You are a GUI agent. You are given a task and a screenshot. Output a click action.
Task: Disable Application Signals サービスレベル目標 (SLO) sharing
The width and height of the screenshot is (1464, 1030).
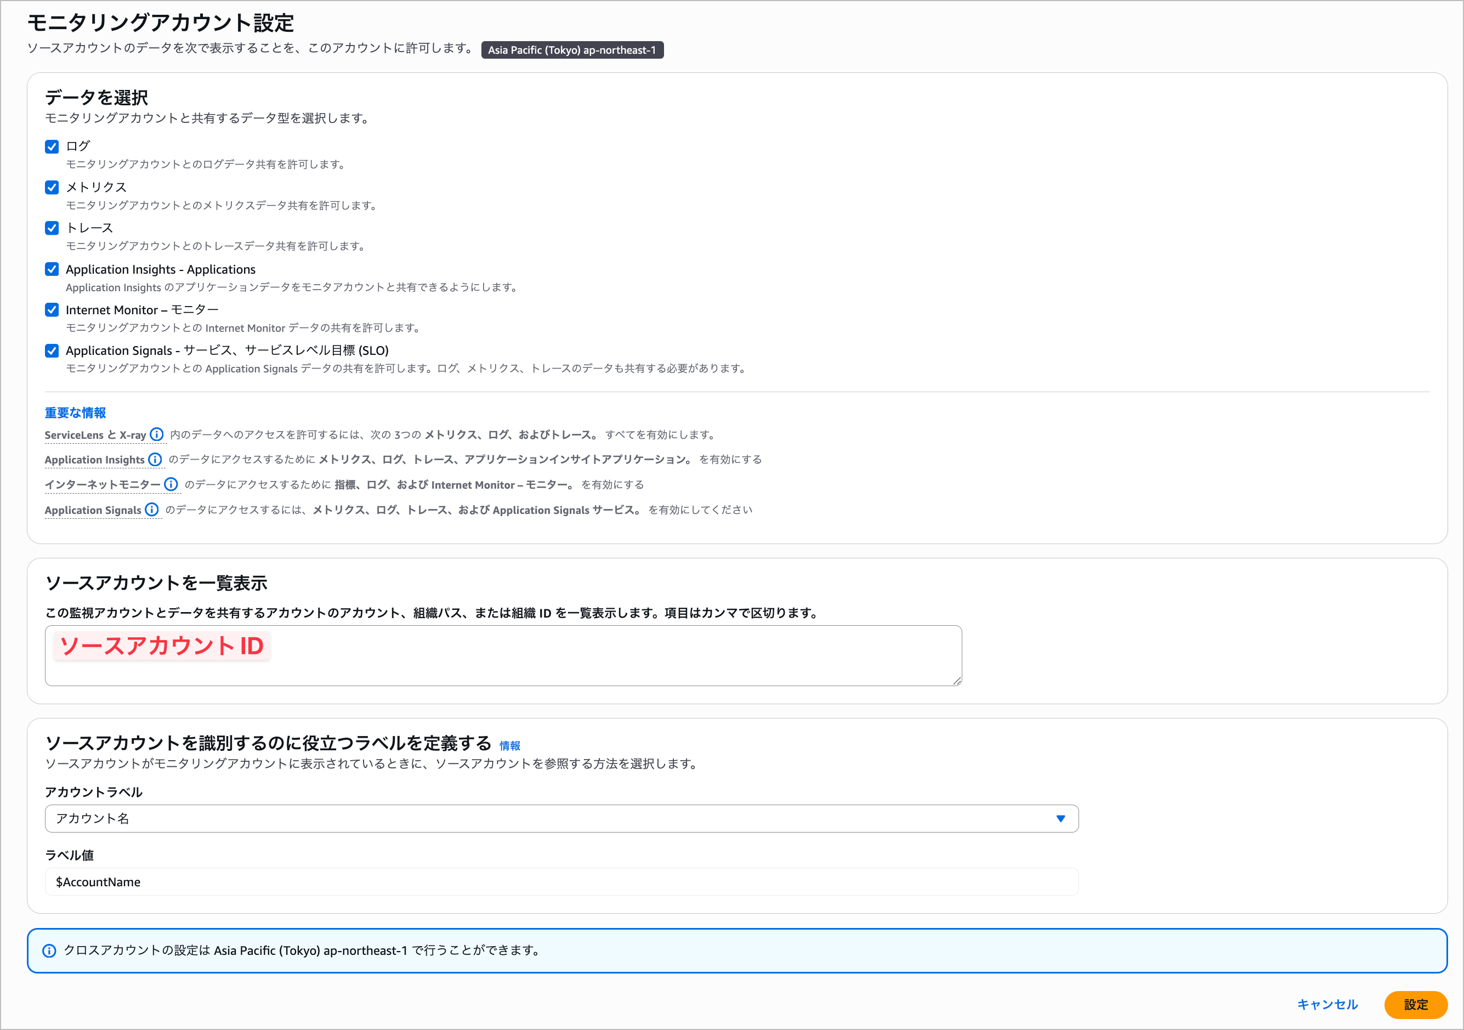(51, 350)
